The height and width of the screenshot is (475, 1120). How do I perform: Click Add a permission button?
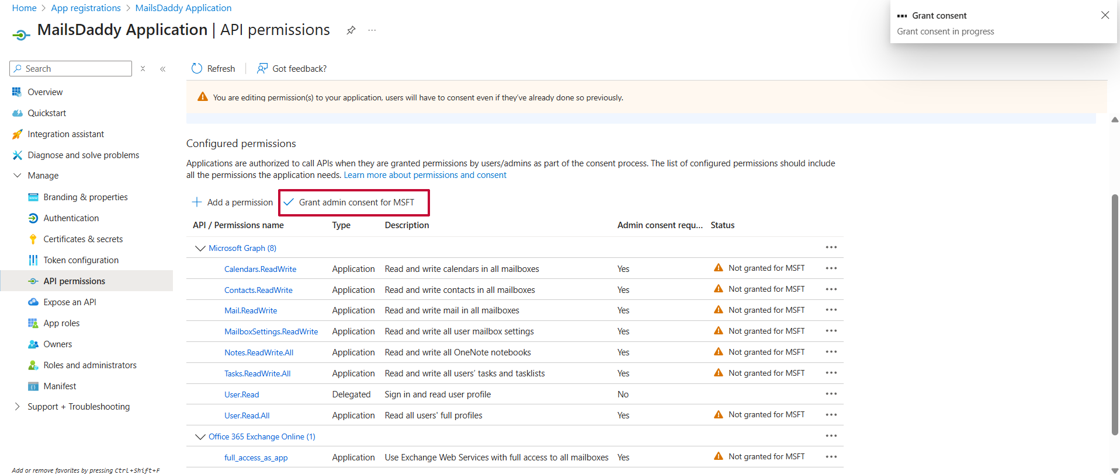pos(233,202)
